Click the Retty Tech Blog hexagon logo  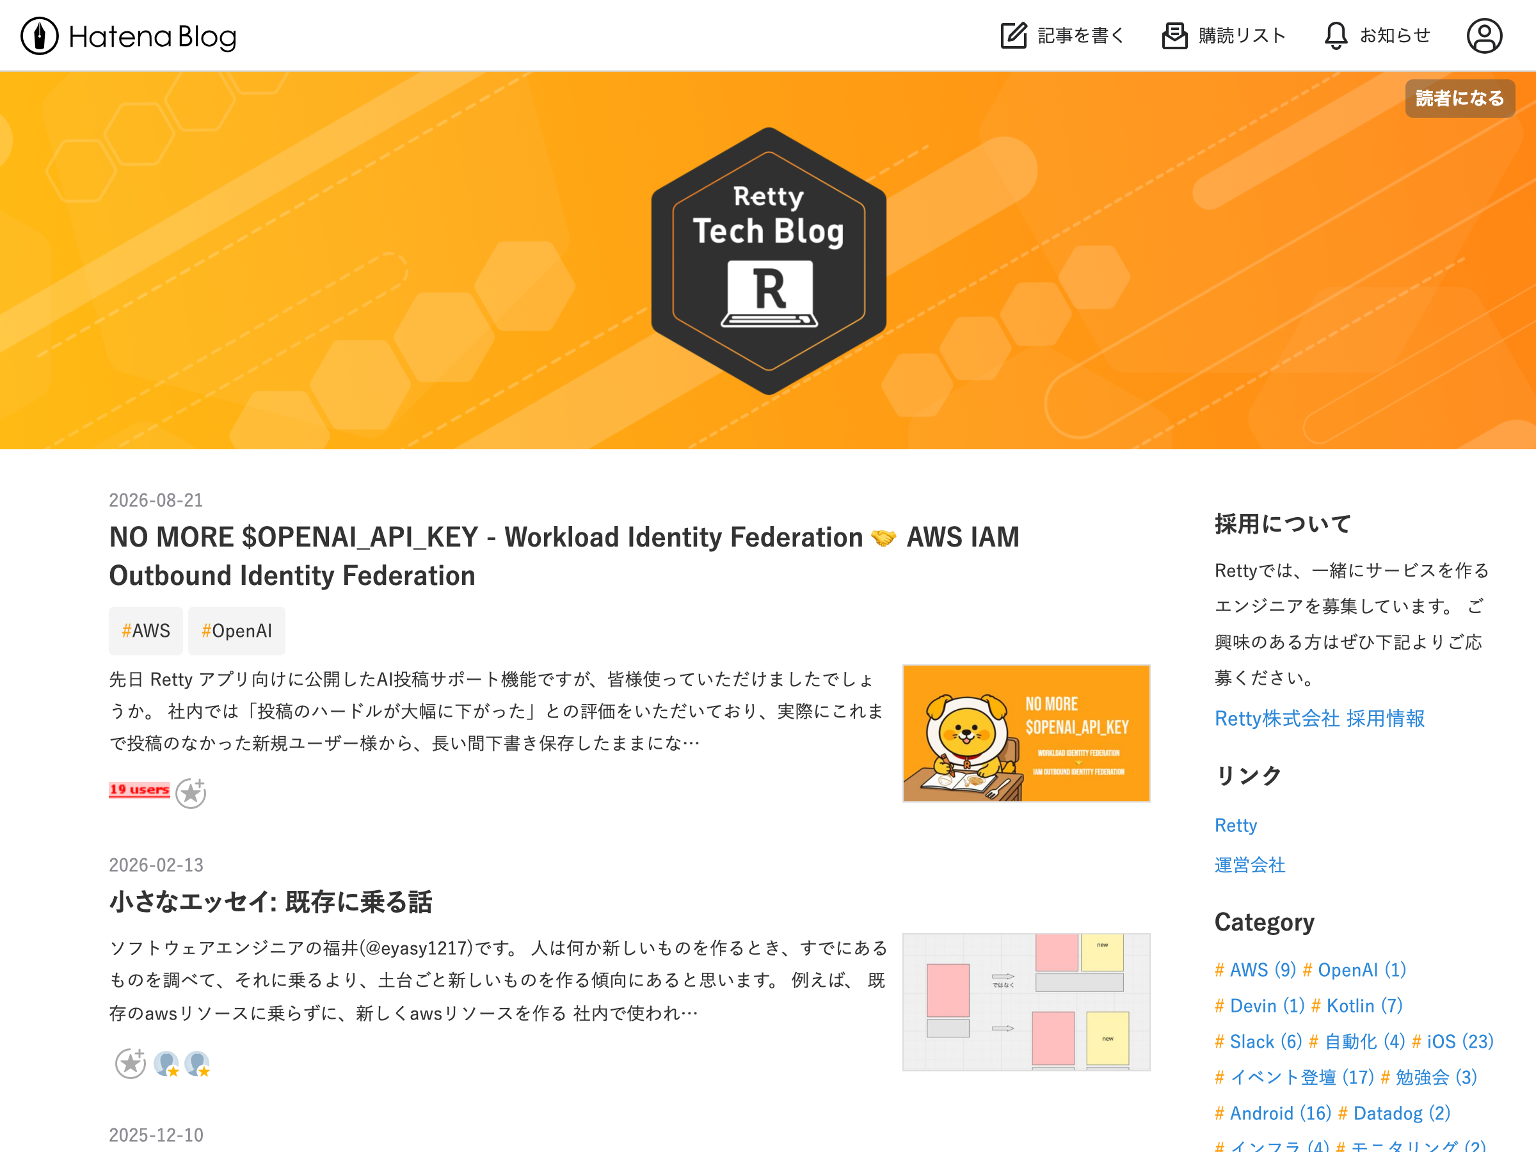[769, 260]
